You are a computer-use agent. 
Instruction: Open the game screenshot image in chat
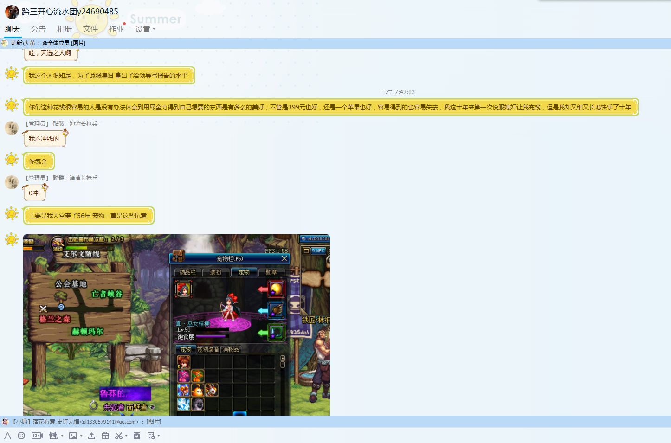[176, 325]
